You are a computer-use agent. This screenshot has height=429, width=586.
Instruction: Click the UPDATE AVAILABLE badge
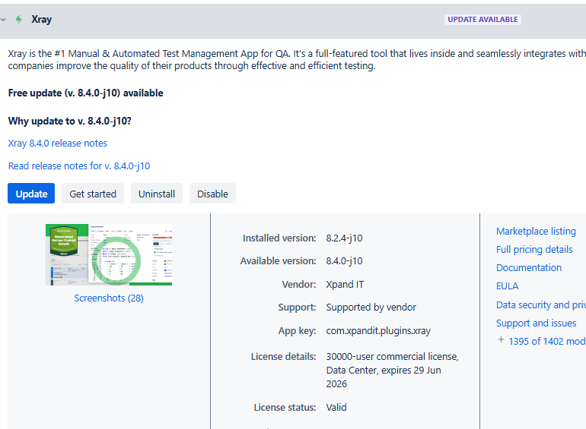[x=482, y=20]
